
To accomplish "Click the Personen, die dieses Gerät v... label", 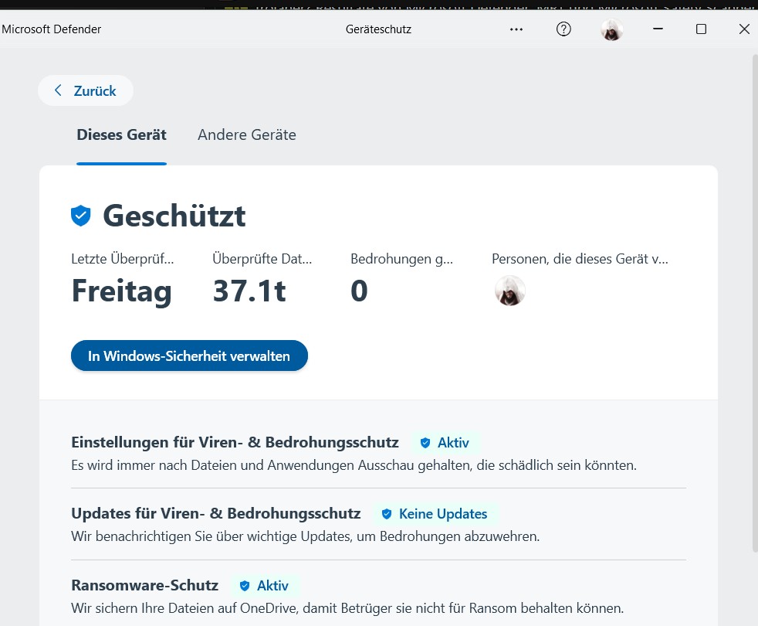I will click(580, 259).
